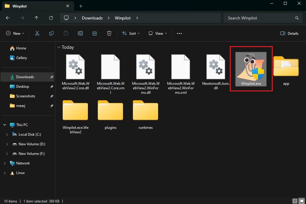Select the Winpilot.exe application icon
Screen dimensions: 306x204
click(x=251, y=69)
